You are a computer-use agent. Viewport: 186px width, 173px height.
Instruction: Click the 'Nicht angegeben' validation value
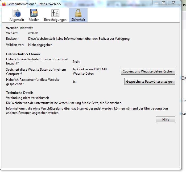(x=40, y=45)
